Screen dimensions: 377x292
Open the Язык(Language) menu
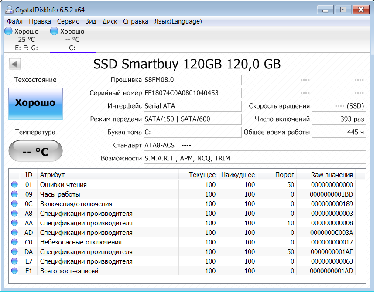tap(178, 21)
